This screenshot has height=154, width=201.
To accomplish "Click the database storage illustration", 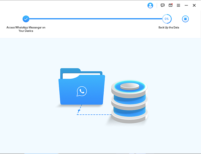I will coord(130,102).
